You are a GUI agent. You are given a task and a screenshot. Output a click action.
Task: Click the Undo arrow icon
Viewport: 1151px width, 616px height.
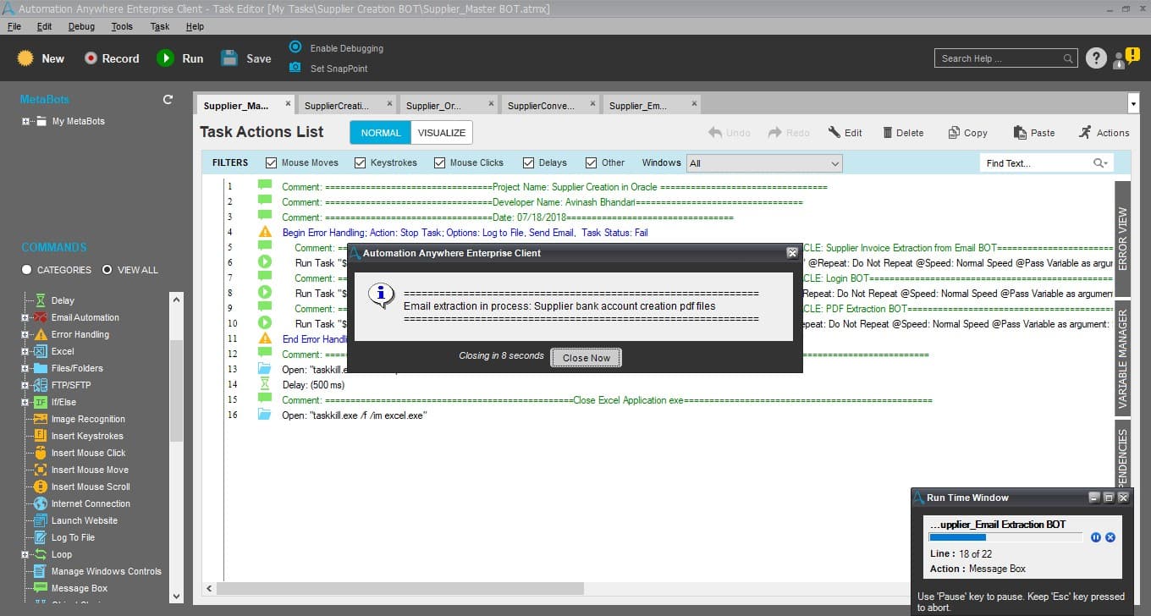point(715,133)
